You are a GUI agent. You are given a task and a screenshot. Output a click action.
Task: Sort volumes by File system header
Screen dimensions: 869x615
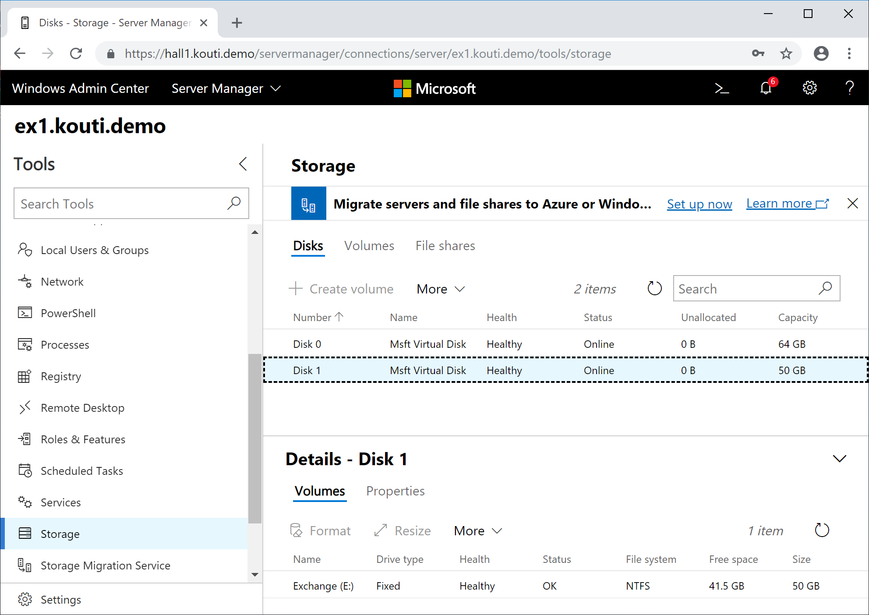point(651,559)
